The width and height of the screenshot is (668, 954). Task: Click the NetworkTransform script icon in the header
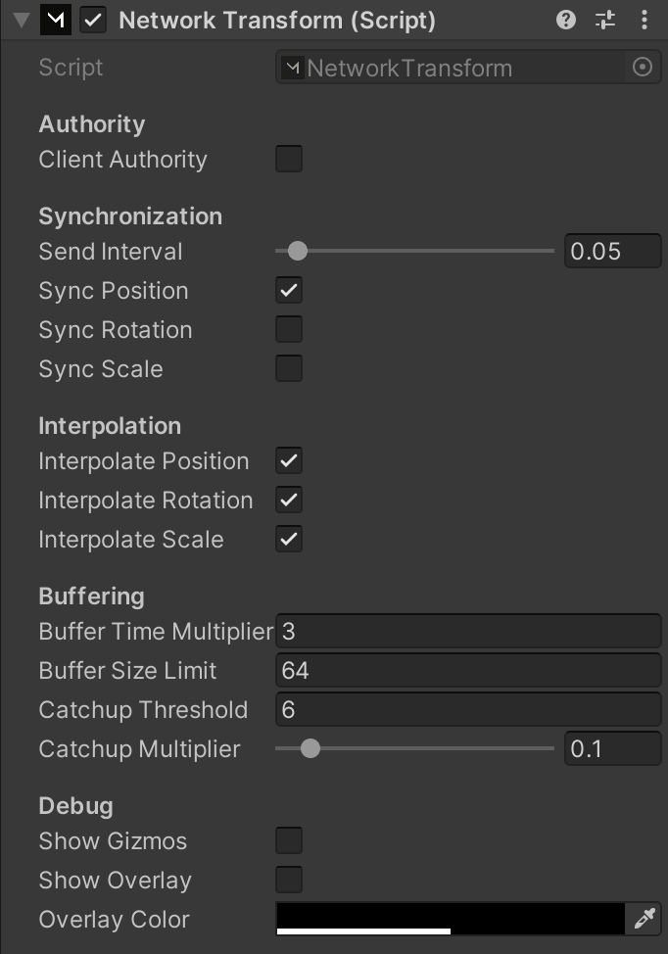pyautogui.click(x=55, y=19)
